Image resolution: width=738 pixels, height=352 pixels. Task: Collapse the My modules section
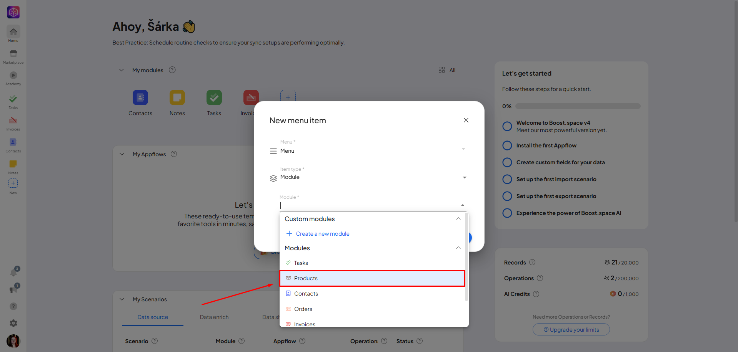pos(122,70)
